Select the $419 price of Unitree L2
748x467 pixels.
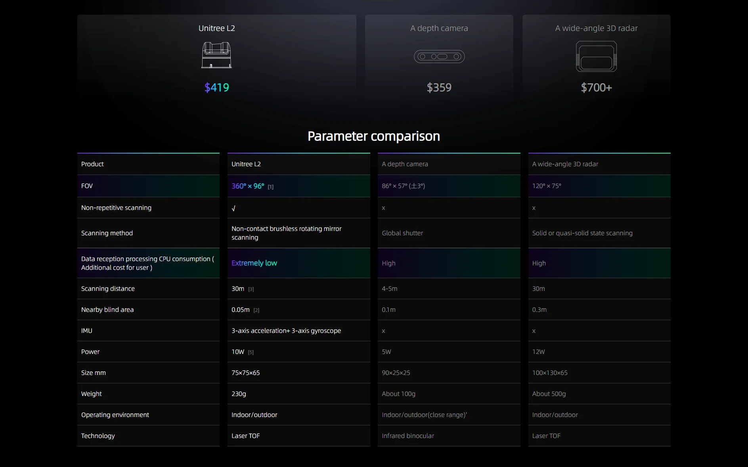tap(217, 87)
